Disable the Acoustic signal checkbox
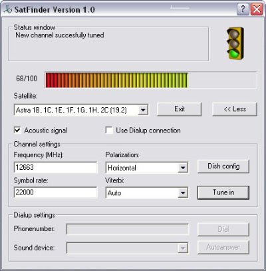Image resolution: width=266 pixels, height=271 pixels. tap(17, 131)
